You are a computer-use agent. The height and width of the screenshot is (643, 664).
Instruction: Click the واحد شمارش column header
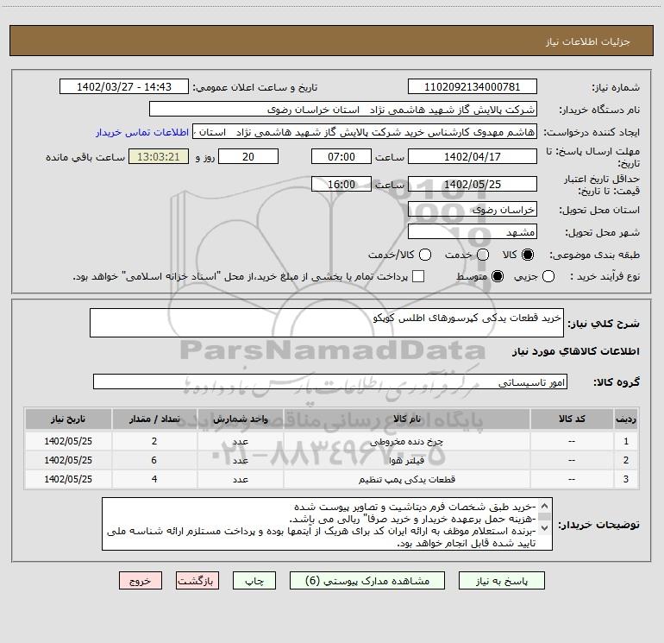240,419
